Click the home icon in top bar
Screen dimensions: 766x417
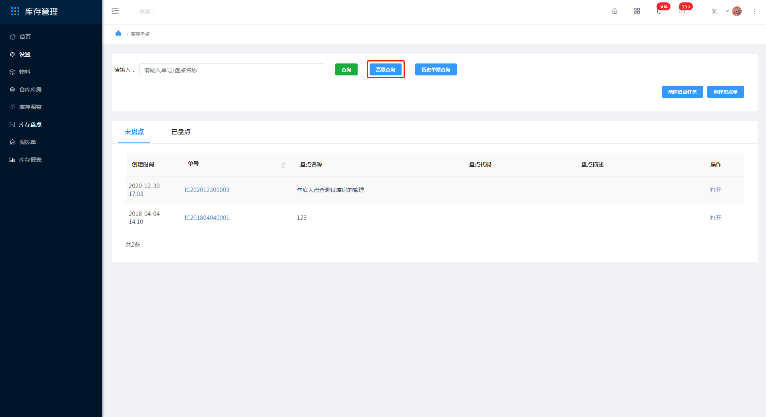[615, 11]
